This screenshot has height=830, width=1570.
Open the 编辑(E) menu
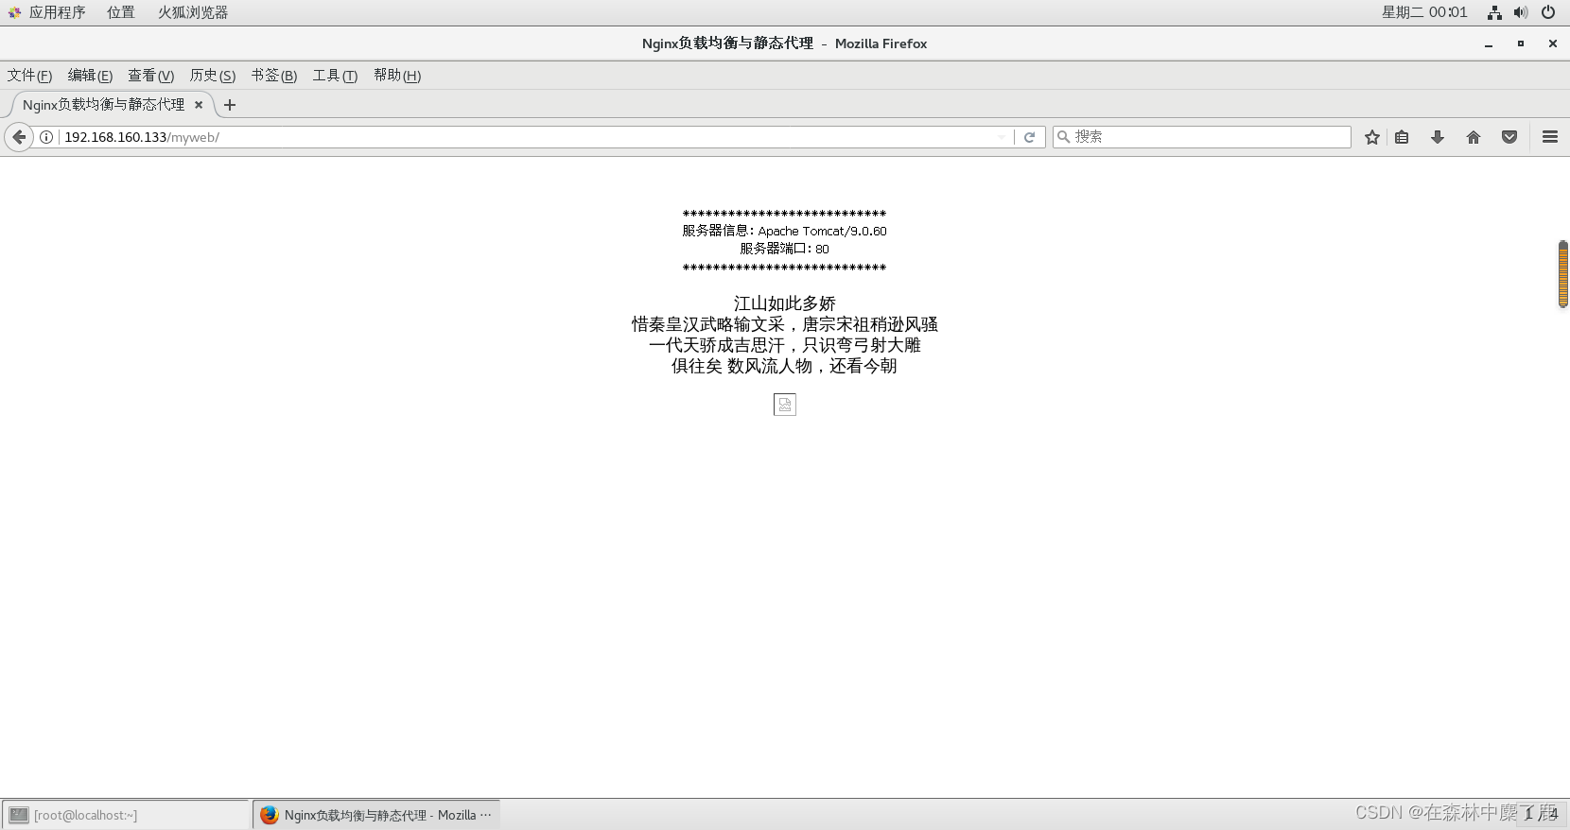[x=90, y=76]
